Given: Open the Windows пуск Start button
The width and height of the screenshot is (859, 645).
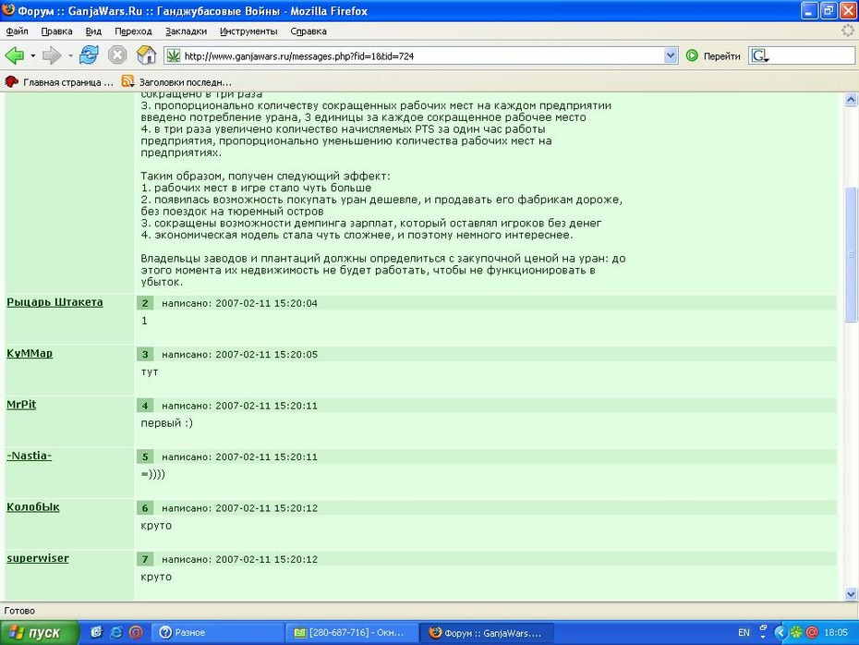Looking at the screenshot, I should click(x=39, y=632).
